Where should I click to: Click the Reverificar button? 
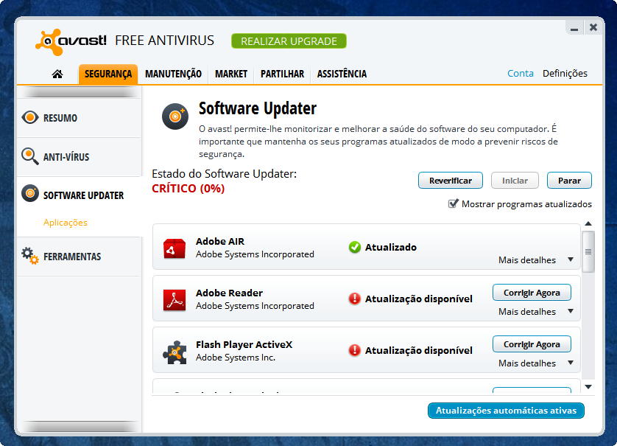coord(450,181)
